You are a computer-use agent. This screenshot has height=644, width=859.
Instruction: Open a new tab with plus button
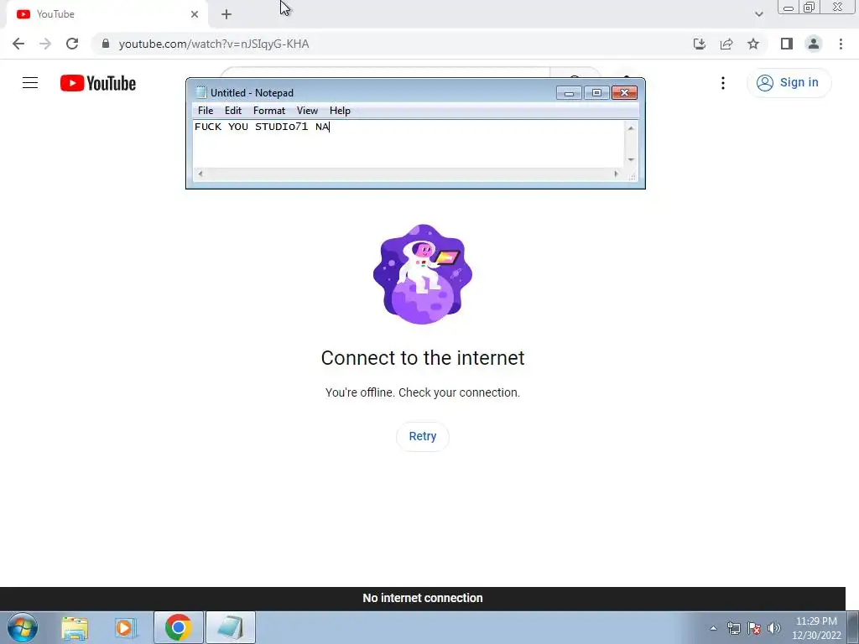[x=226, y=14]
